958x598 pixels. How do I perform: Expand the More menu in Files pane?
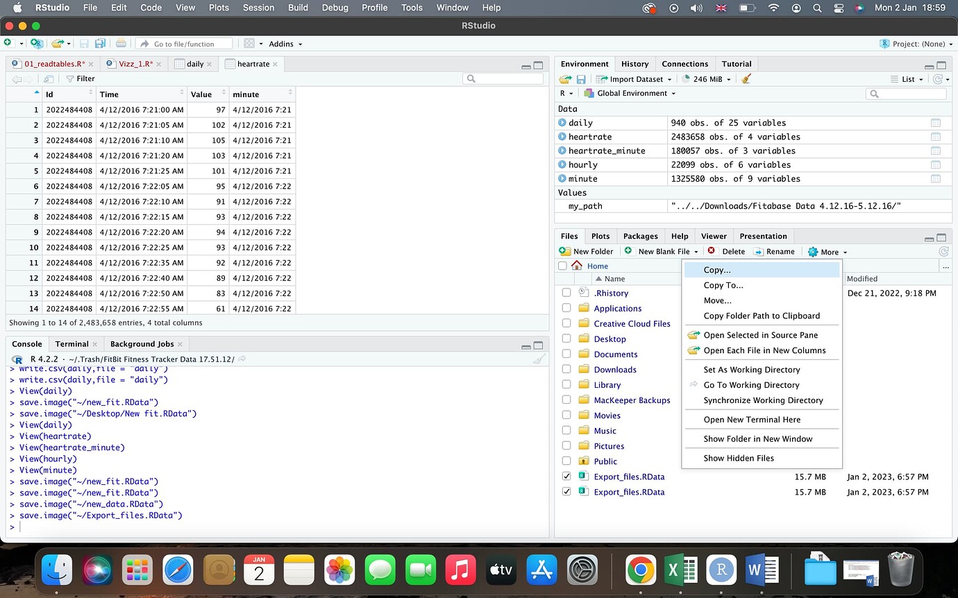[x=827, y=251]
